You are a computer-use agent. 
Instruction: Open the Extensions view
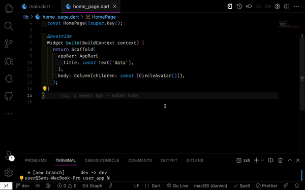pos(9,79)
